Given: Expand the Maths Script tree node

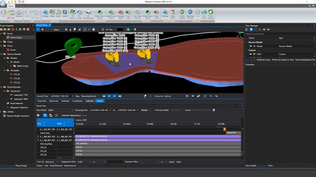Looking at the screenshot, I should pos(11,66).
